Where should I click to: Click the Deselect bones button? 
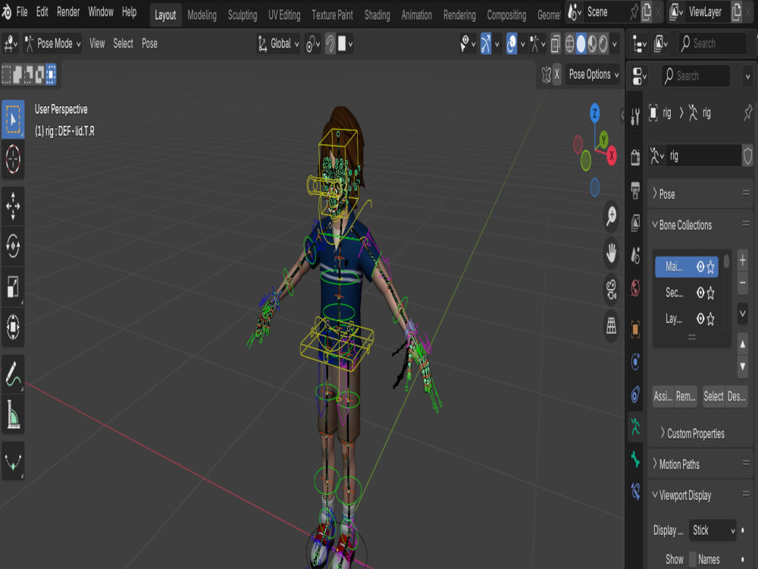click(x=737, y=397)
